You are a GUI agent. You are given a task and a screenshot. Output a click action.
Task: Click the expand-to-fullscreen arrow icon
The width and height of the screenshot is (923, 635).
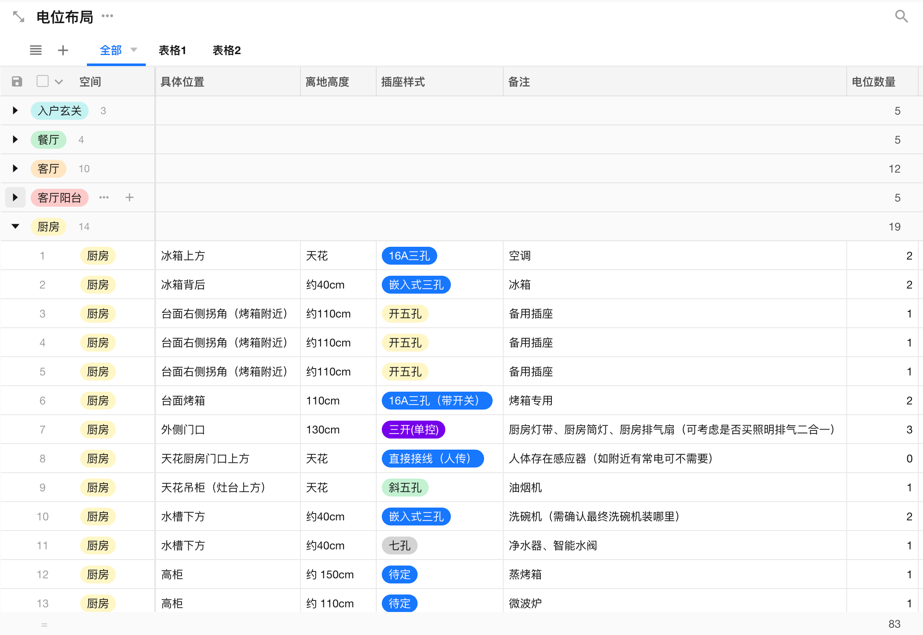point(19,17)
